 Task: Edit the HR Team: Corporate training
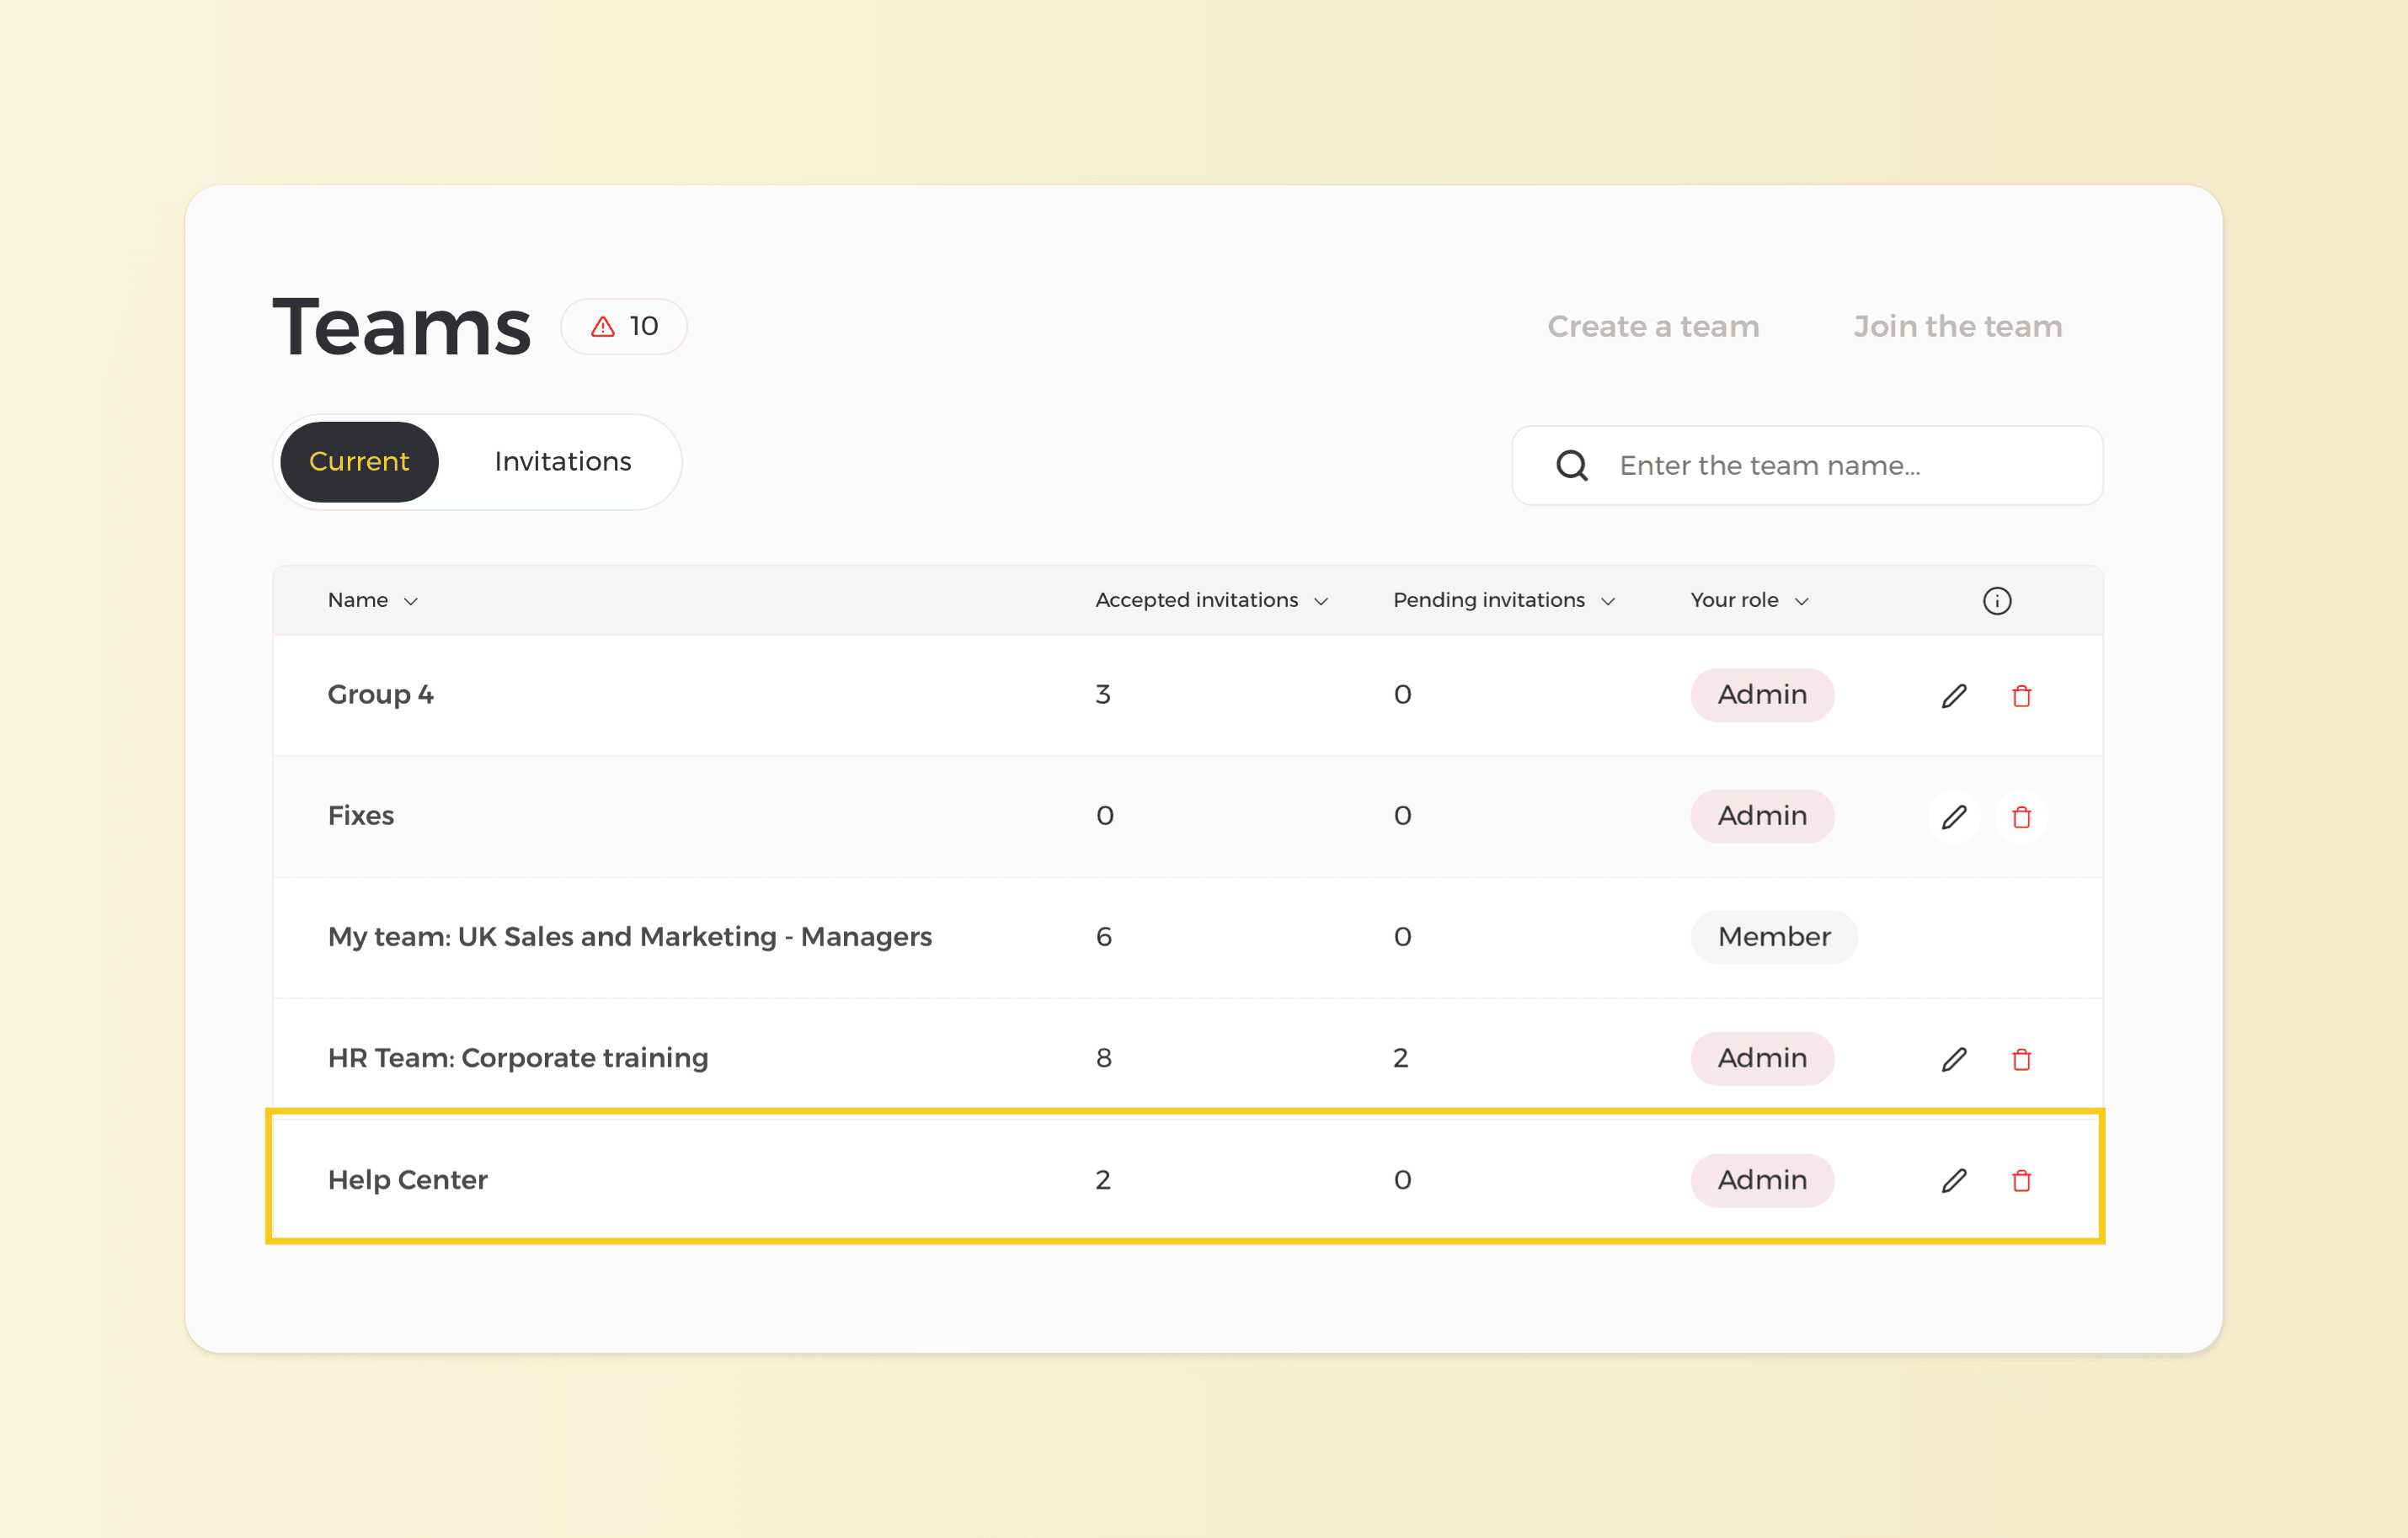(1954, 1058)
